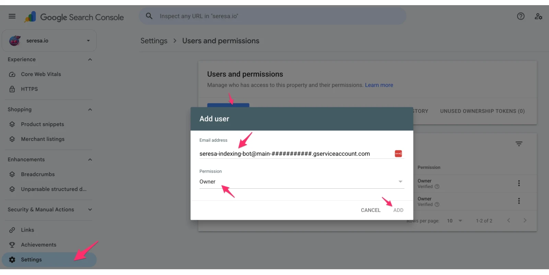Open more options for second Owner row
Viewport: 549px width, 275px height.
(x=519, y=201)
